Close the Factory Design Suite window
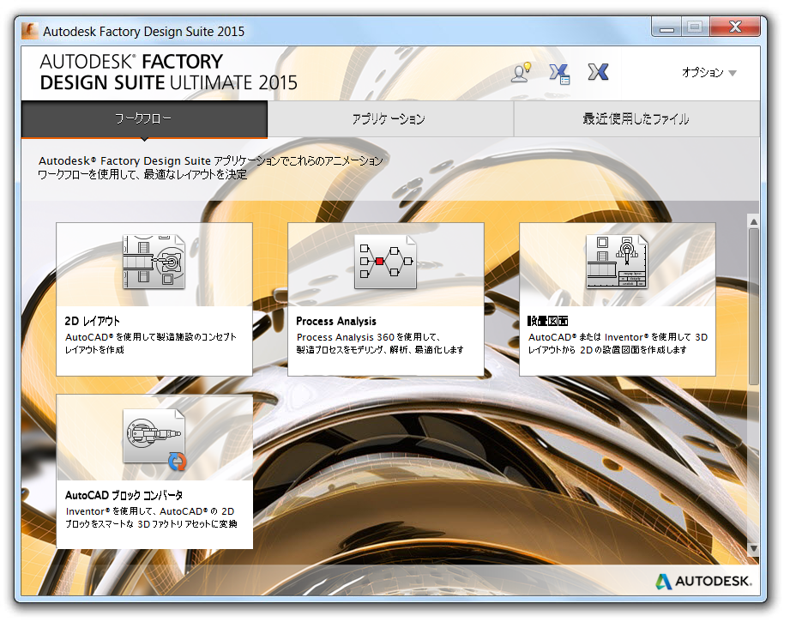790x622 pixels. [x=735, y=27]
